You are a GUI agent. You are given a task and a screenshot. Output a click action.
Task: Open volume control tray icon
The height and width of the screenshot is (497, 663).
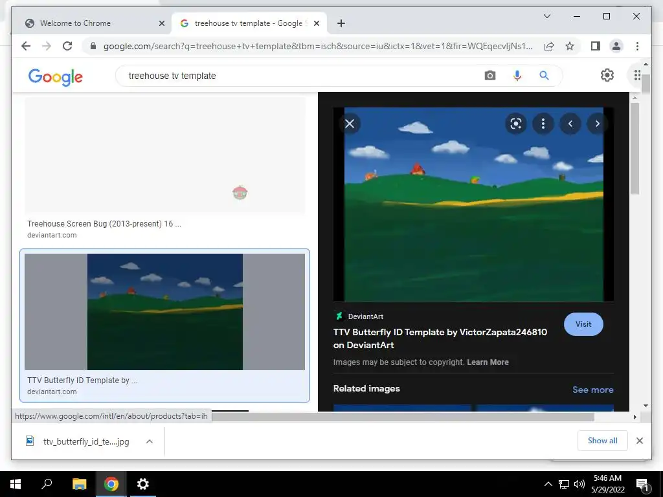tap(579, 484)
